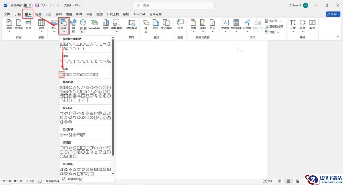Insert 艺术字 WordArt

pyautogui.click(x=247, y=26)
